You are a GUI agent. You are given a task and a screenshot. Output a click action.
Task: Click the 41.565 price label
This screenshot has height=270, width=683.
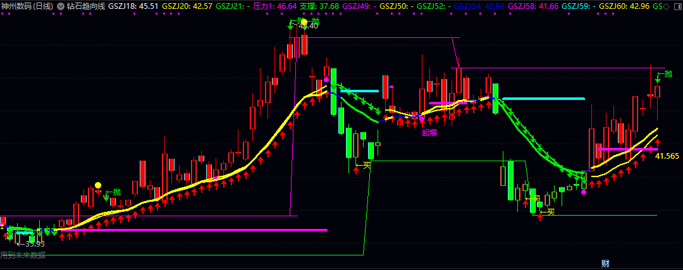(667, 156)
